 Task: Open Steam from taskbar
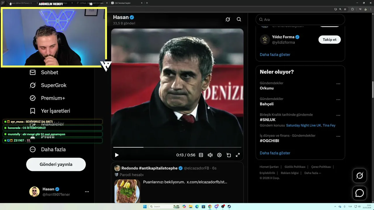pyautogui.click(x=229, y=206)
